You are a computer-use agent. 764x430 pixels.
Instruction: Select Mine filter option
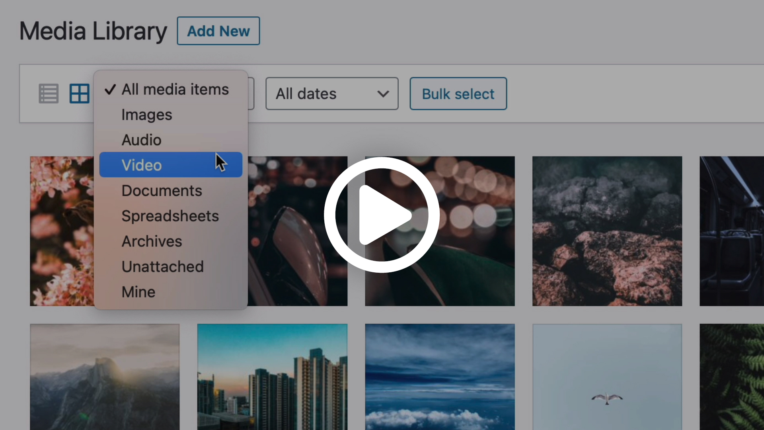click(138, 292)
